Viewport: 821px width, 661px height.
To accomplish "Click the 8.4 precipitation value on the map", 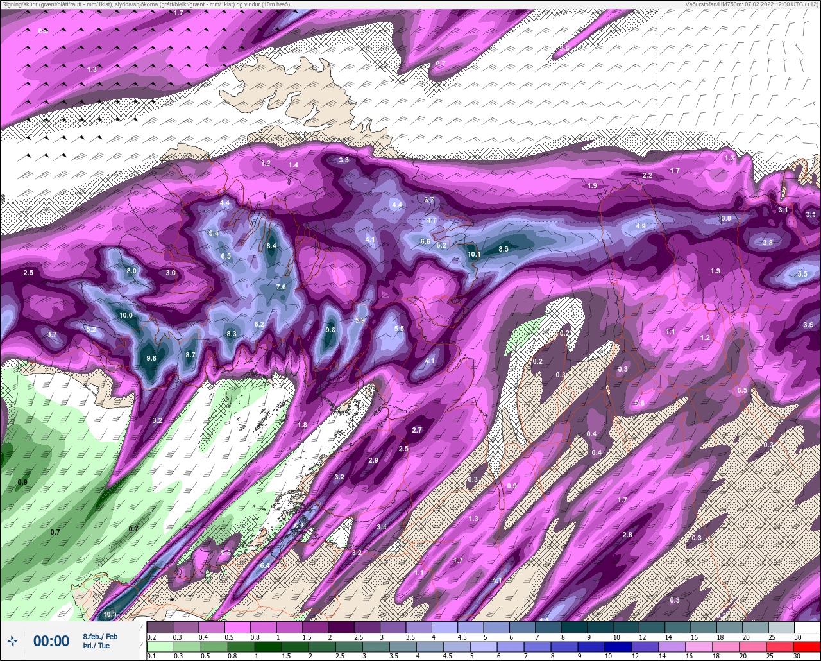I will [x=271, y=246].
